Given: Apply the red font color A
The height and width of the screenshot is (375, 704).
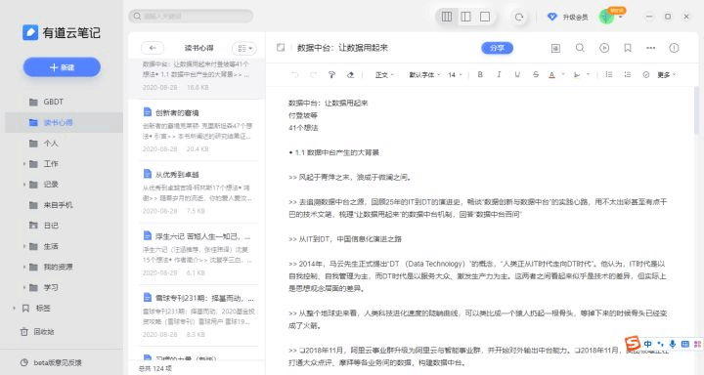Looking at the screenshot, I should click(551, 75).
